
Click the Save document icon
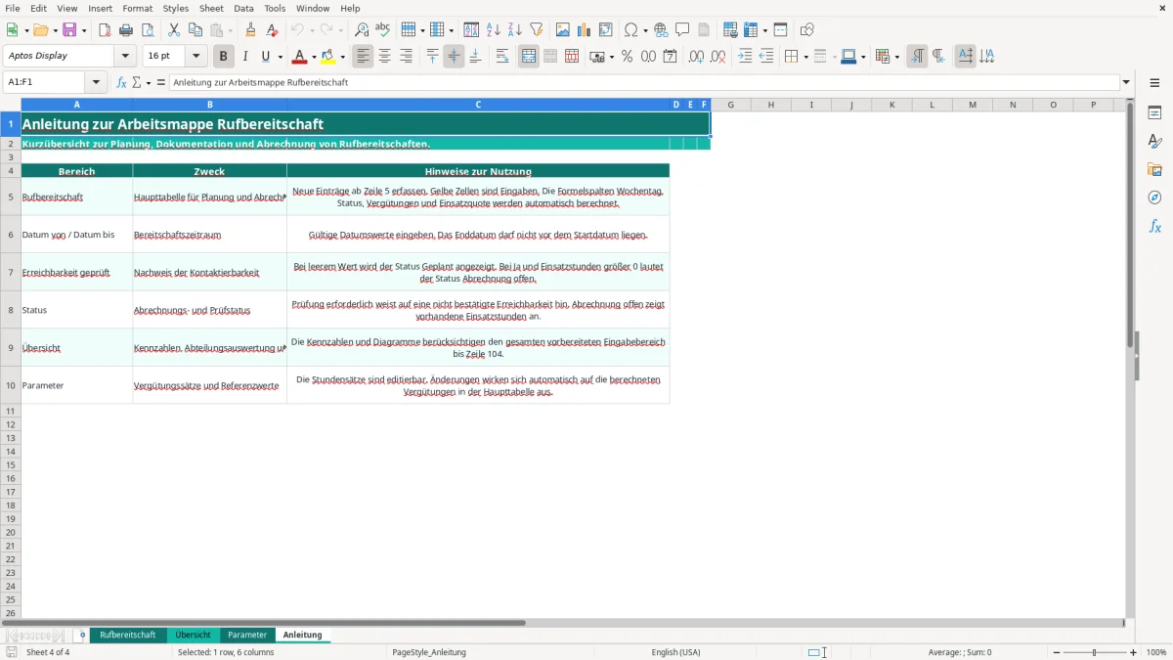click(x=69, y=30)
